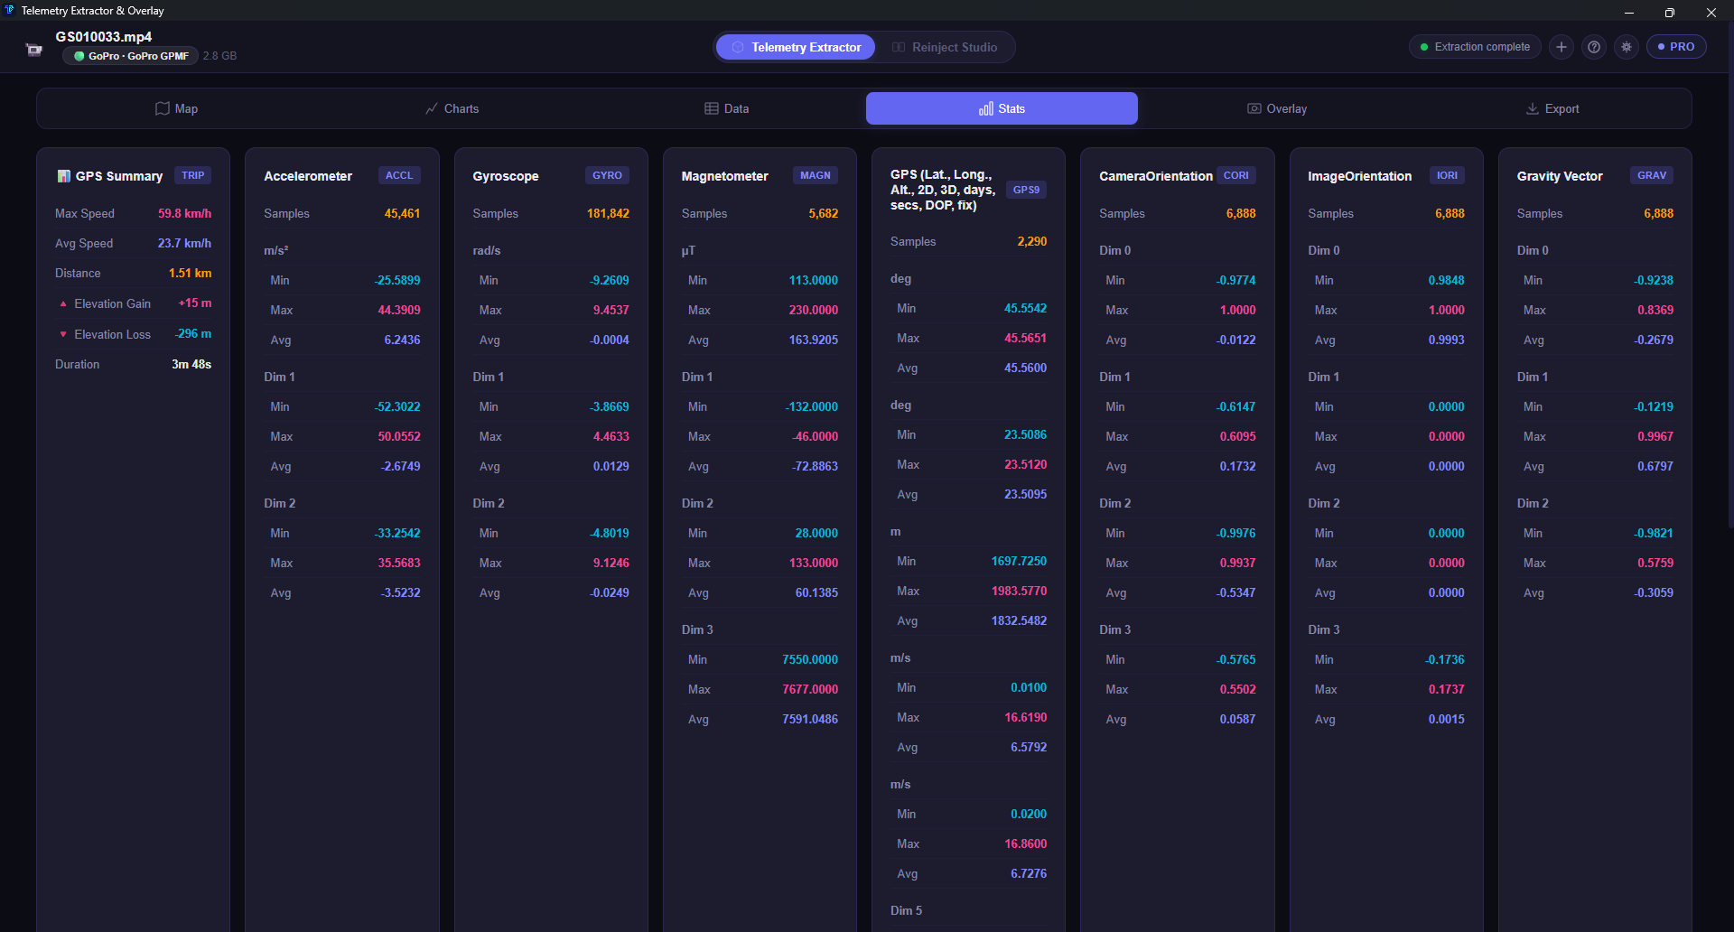The width and height of the screenshot is (1734, 932).
Task: Go to the Charts tab
Action: (452, 108)
